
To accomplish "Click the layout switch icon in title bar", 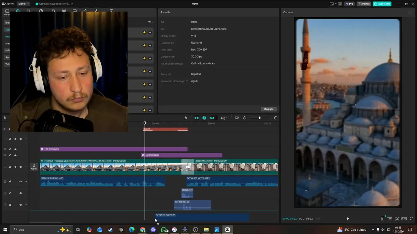I will (x=332, y=4).
